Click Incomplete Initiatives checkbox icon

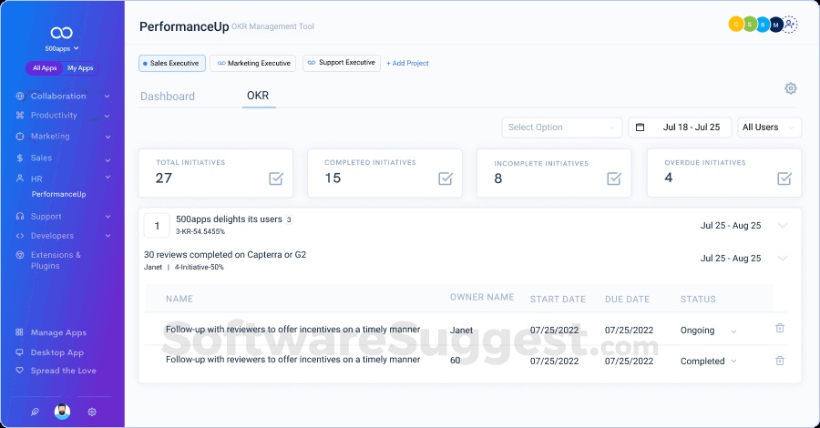tap(614, 178)
